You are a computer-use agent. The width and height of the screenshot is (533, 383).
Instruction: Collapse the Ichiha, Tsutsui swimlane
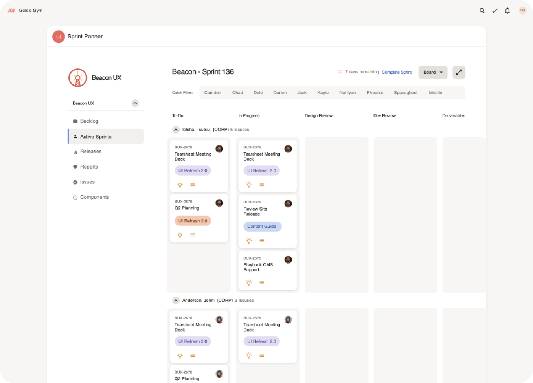176,129
